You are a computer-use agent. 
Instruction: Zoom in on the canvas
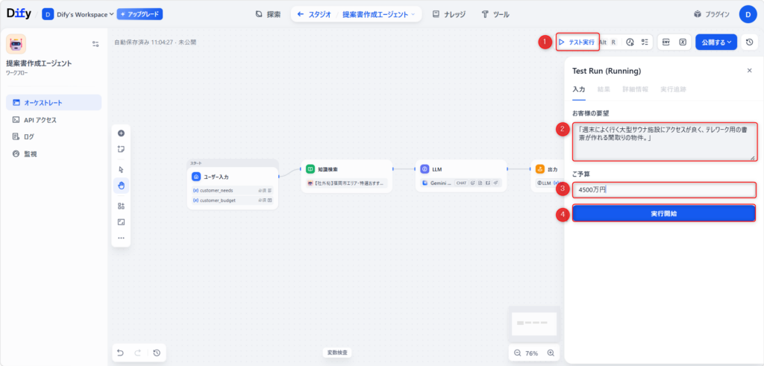point(551,353)
